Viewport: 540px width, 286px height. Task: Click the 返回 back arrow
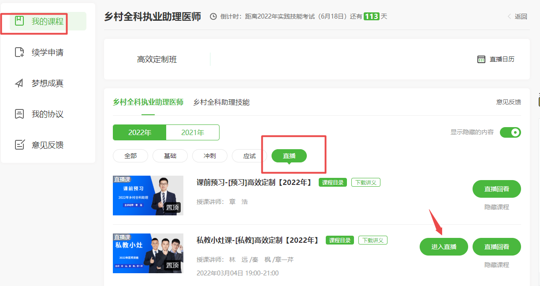[x=510, y=17]
